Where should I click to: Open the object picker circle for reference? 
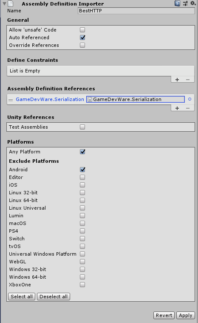(190, 99)
